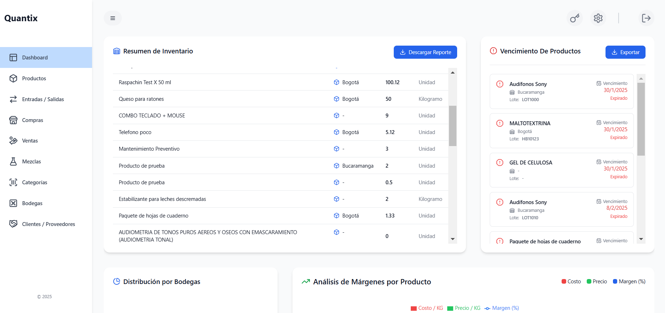Toggle Costo / KG chart series

427,308
